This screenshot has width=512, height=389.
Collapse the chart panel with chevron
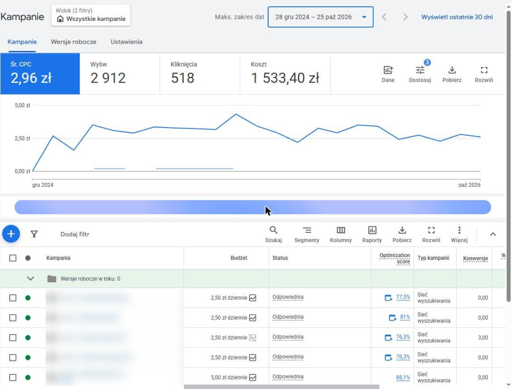tap(493, 234)
